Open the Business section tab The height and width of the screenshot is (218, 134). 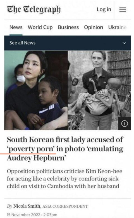pos(68,27)
